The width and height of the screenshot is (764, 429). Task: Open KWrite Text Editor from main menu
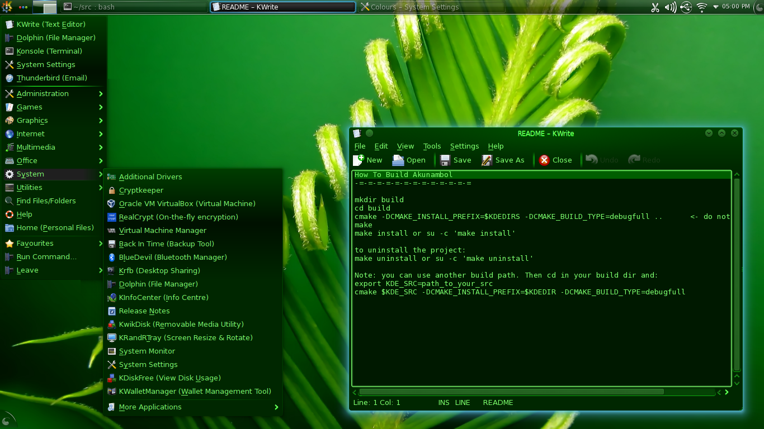point(54,24)
